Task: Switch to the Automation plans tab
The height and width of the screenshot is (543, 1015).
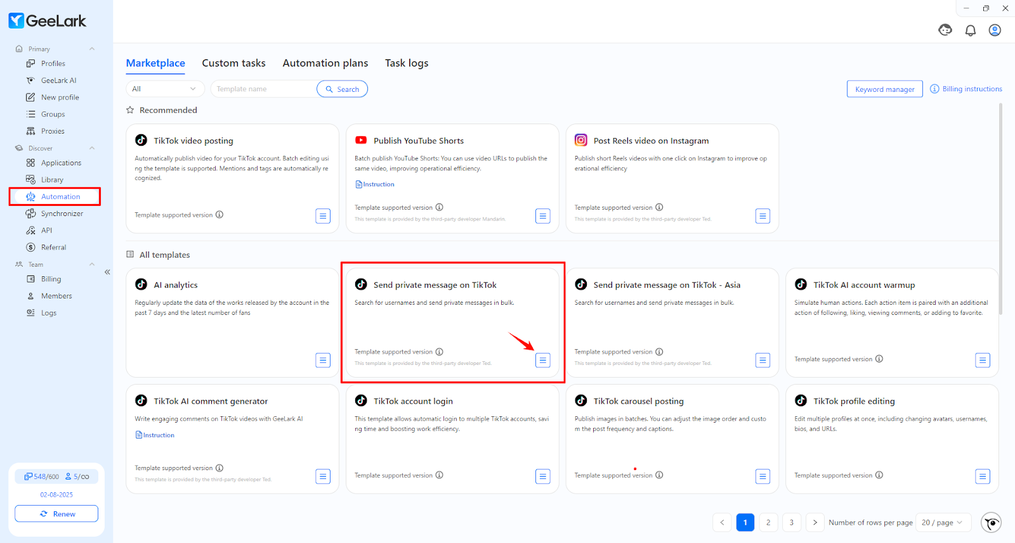Action: pyautogui.click(x=325, y=63)
